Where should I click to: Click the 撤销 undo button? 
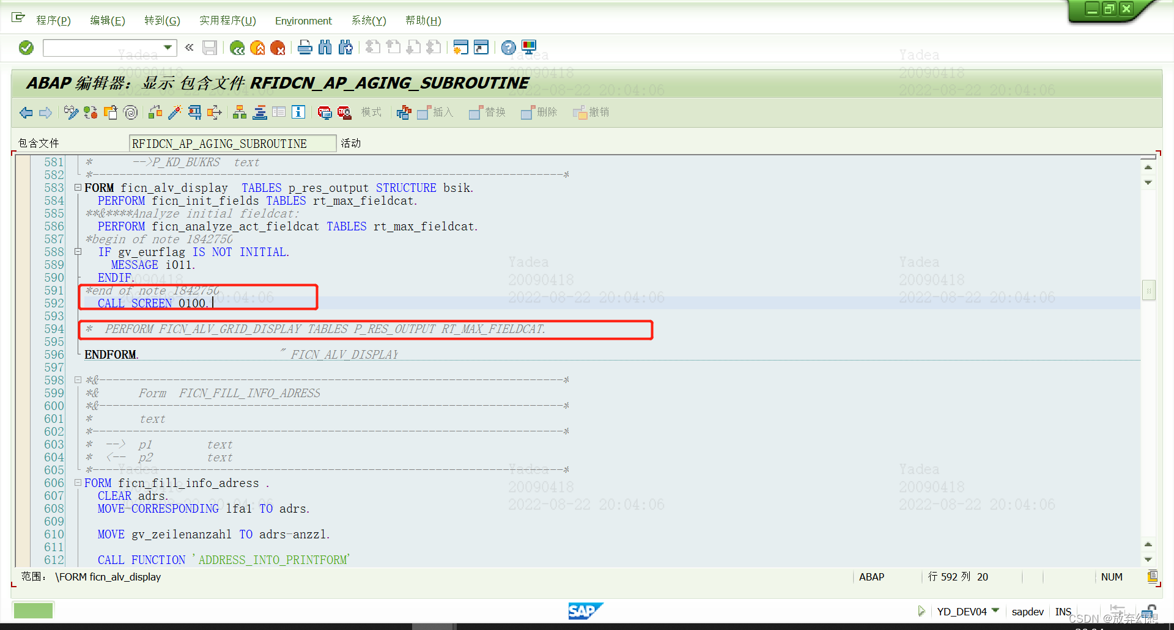pos(591,112)
